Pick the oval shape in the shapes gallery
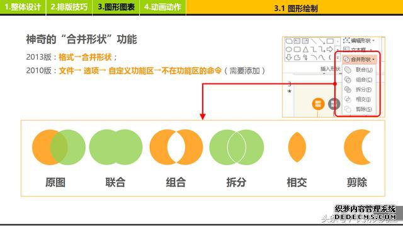403x226 pixels. (x=289, y=49)
